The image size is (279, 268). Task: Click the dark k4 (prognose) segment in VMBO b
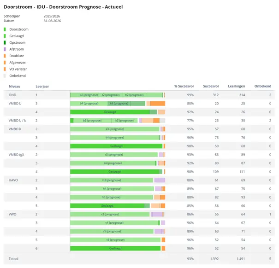[x=119, y=104]
